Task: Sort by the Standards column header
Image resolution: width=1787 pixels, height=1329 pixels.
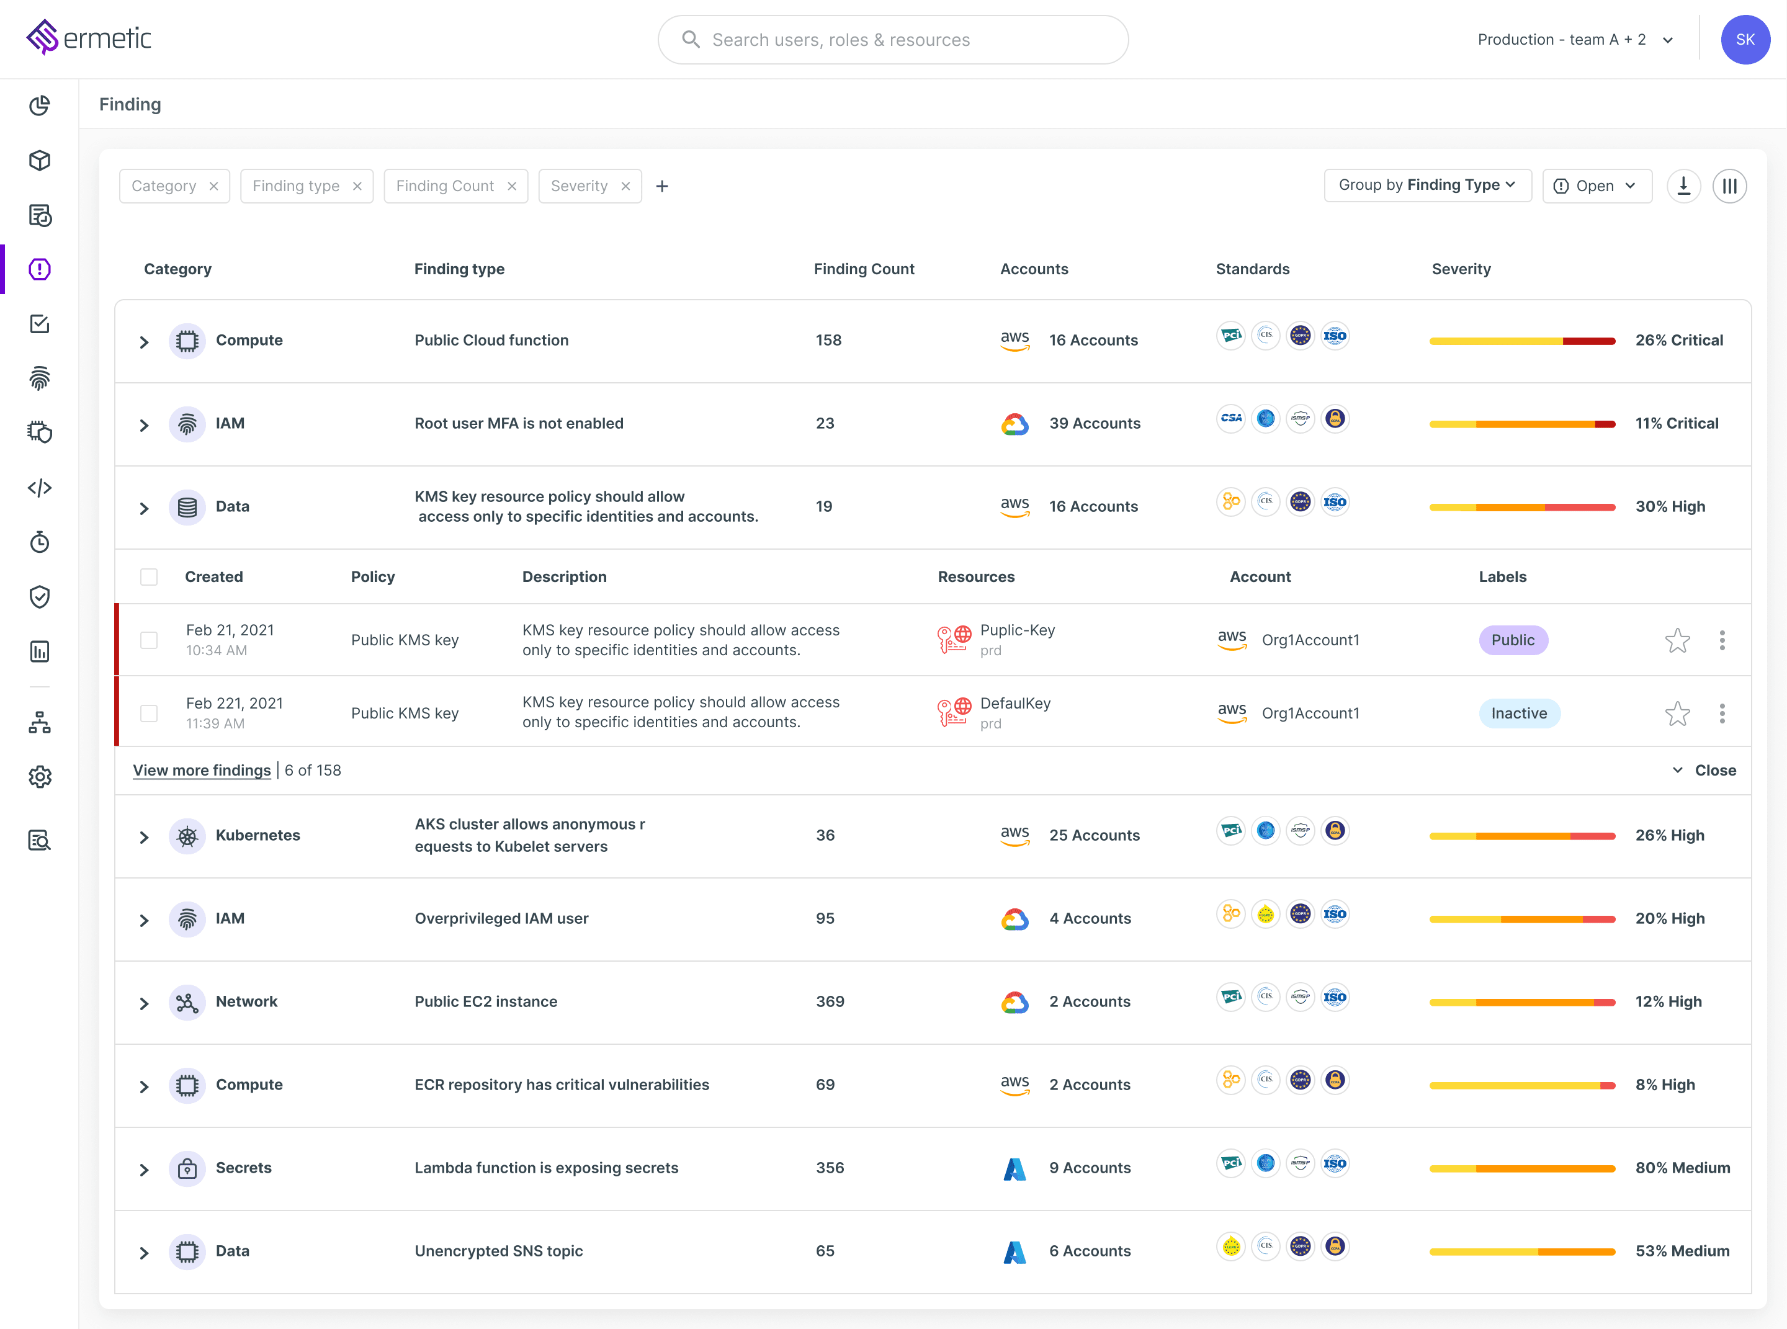Action: 1253,269
